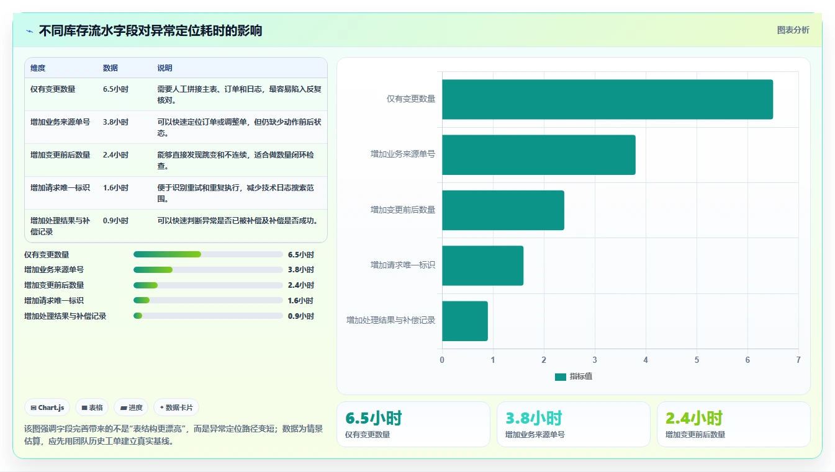Click the 增加处理结果与补偿记录 chart bar

pyautogui.click(x=465, y=321)
